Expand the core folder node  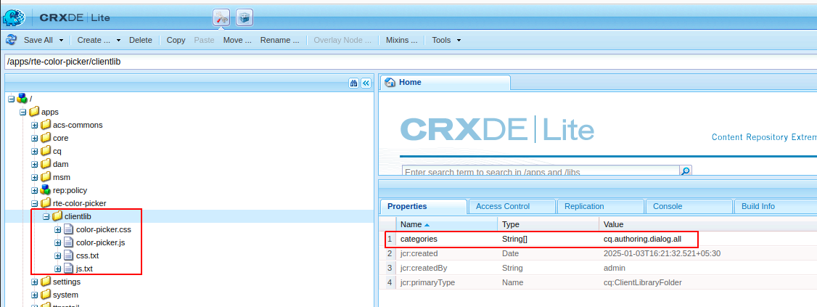click(x=34, y=138)
